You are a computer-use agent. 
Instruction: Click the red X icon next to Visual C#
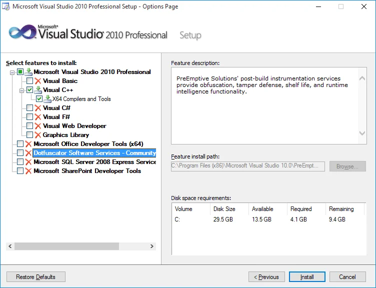point(38,108)
